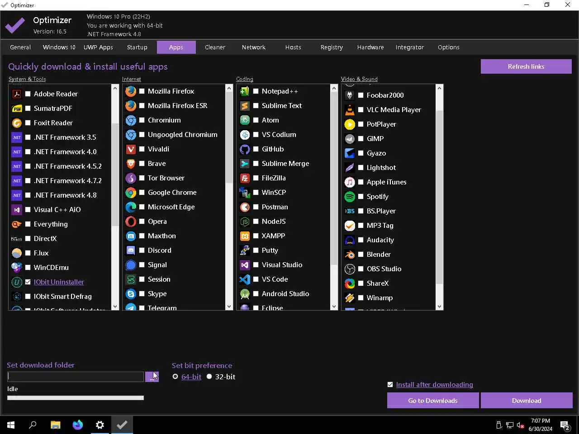Open the Startup tab
The image size is (579, 434).
pos(137,47)
